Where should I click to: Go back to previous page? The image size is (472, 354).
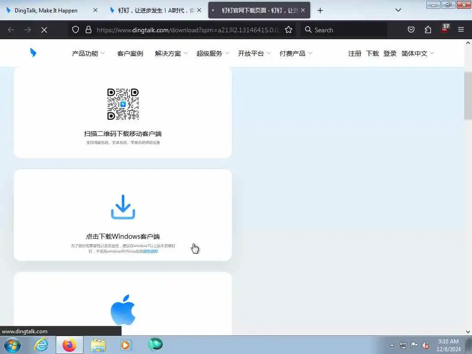coord(11,30)
